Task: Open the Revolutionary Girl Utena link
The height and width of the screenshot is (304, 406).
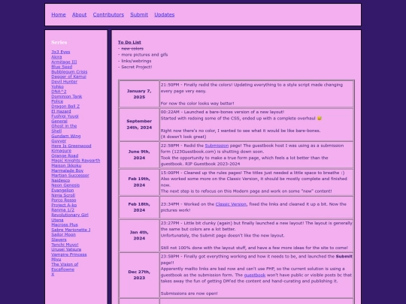Action: pos(70,218)
